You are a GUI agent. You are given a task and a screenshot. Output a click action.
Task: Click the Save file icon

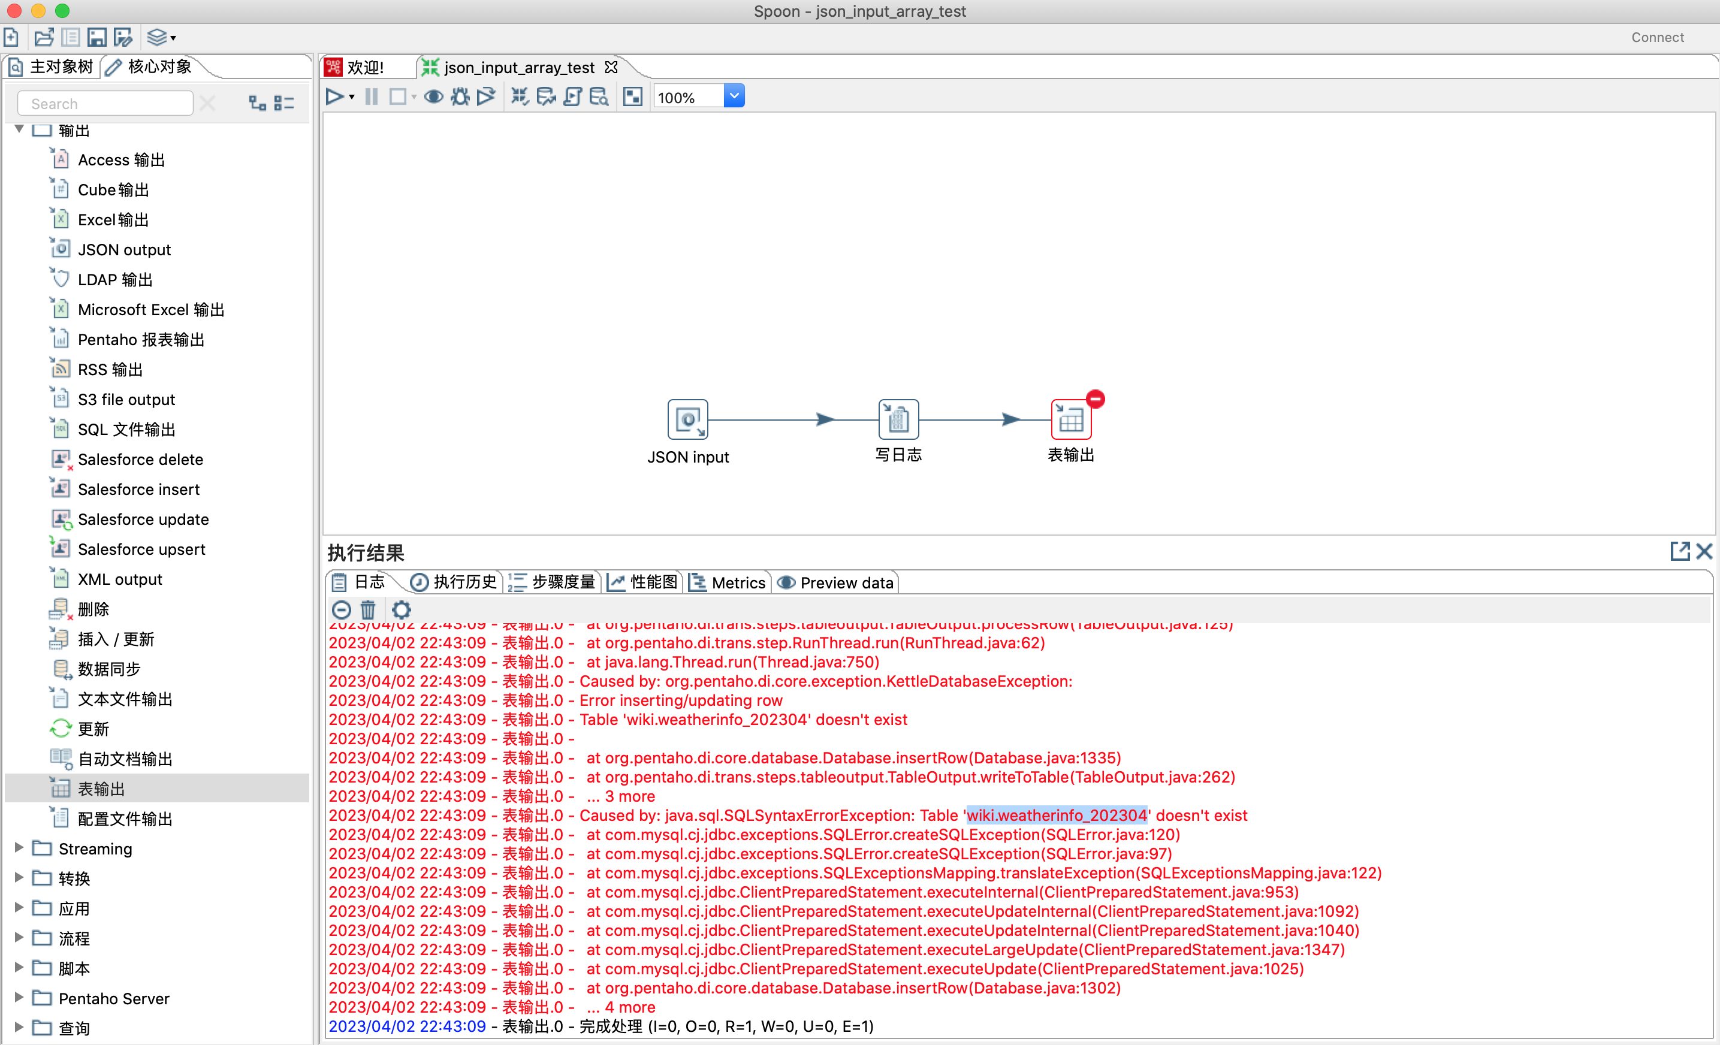point(96,37)
